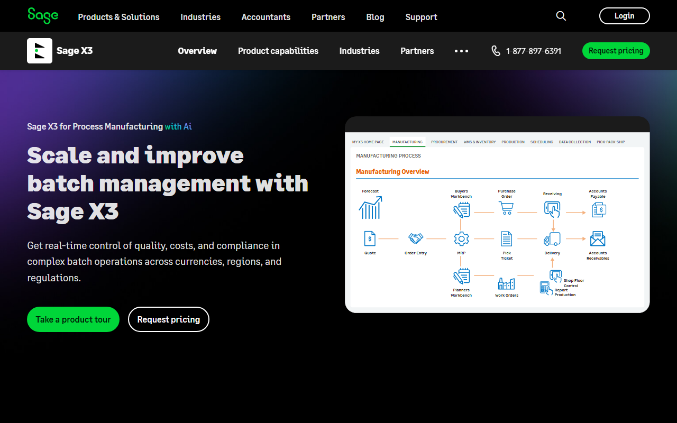Screen dimensions: 677x423
Task: Click the green header Request pricing button
Action: click(616, 51)
